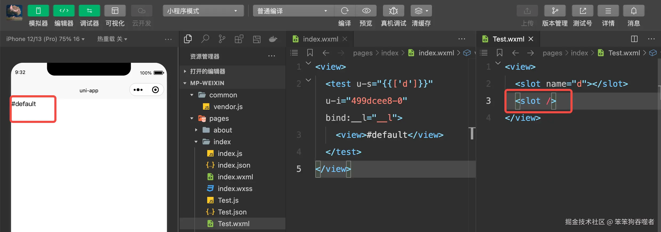Open the iPhone 12/13 (Pro) device dropdown
Image resolution: width=661 pixels, height=232 pixels.
[45, 39]
